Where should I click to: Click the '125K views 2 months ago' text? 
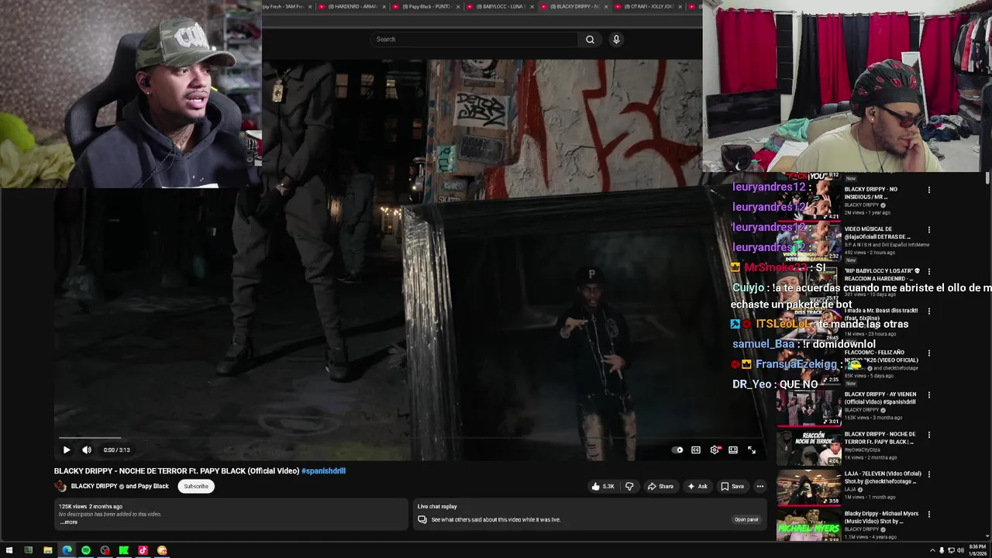91,507
